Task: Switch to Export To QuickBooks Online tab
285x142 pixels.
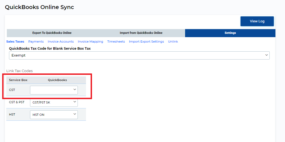Action: 52,33
